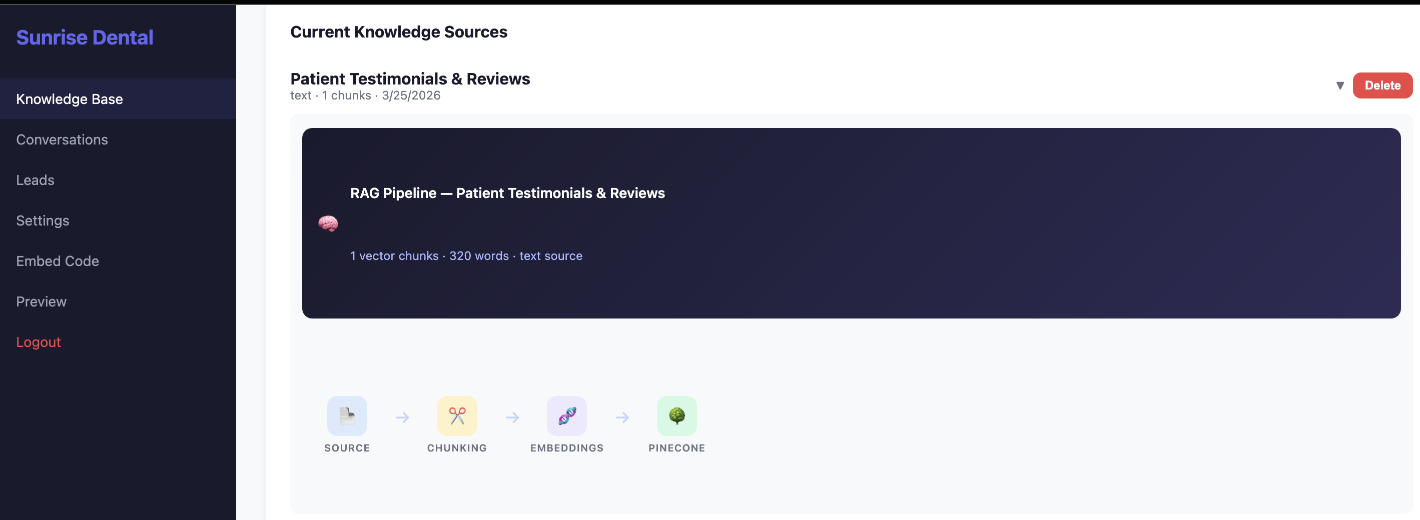
Task: Go to Conversations page
Action: pyautogui.click(x=62, y=139)
